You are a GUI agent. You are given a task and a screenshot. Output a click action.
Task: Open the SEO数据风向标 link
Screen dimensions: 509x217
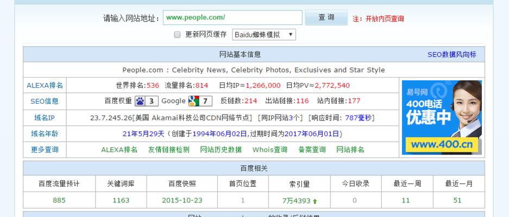(x=451, y=54)
